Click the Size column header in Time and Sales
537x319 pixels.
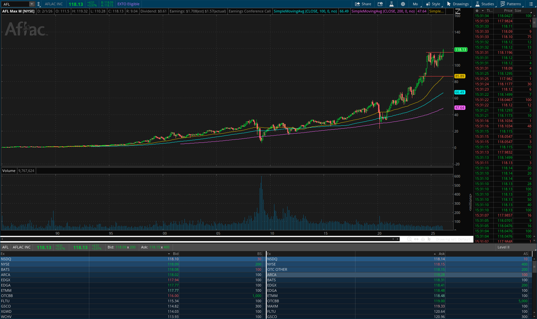(x=518, y=10)
